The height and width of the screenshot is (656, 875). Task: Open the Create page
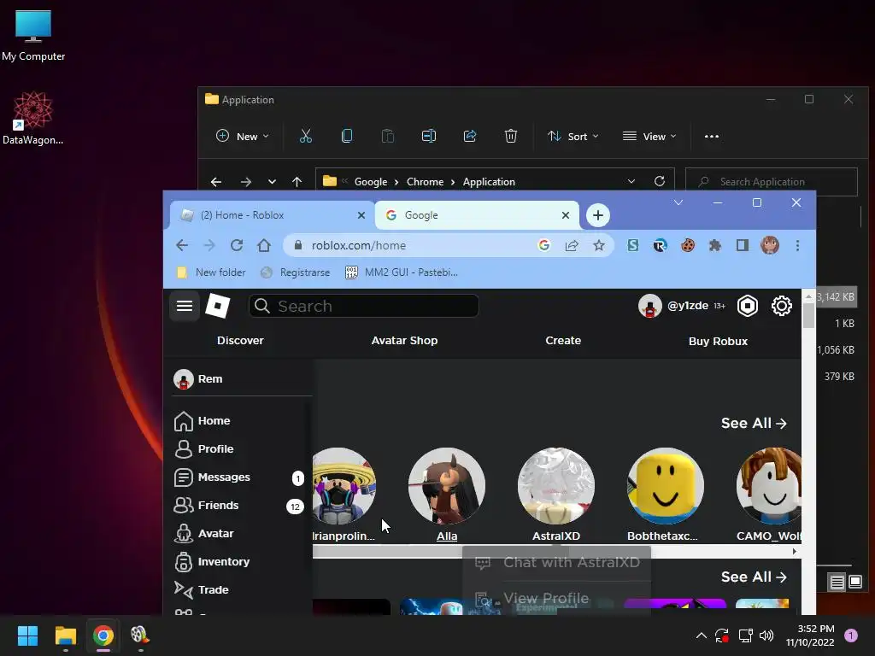[563, 340]
